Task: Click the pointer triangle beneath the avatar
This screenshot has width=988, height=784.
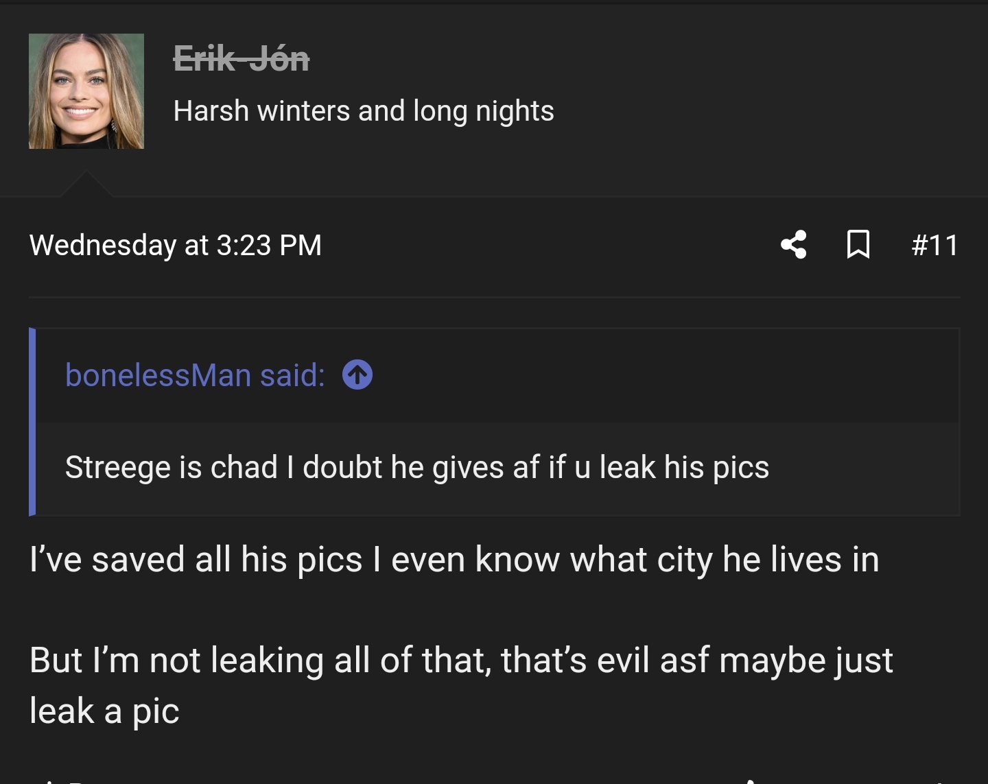Action: tap(86, 184)
